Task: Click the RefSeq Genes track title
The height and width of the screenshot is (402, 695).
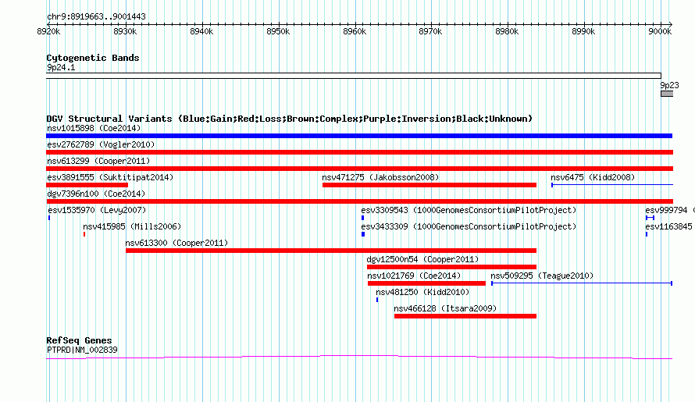Action: (x=79, y=340)
